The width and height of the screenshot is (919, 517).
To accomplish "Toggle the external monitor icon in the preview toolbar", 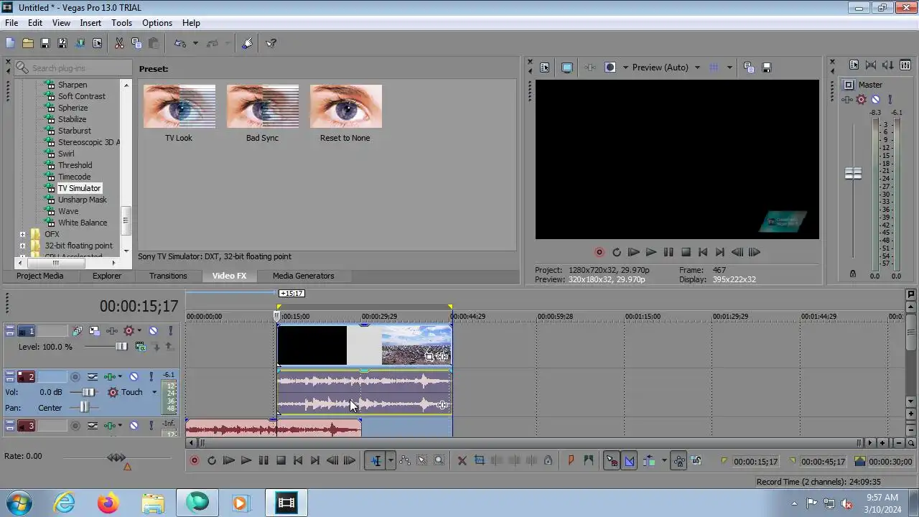I will coord(566,67).
